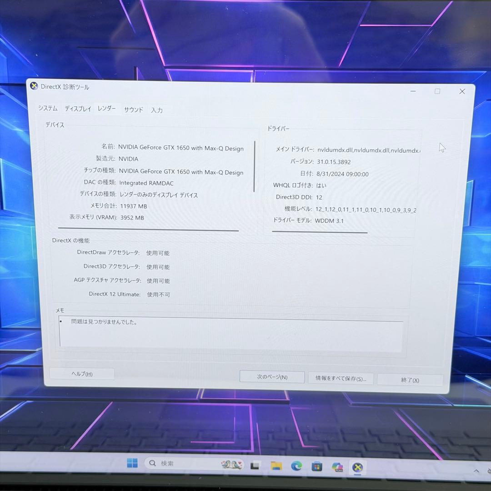Click the メモリ合計 value 11937 MB
The width and height of the screenshot is (491, 491).
pyautogui.click(x=133, y=206)
